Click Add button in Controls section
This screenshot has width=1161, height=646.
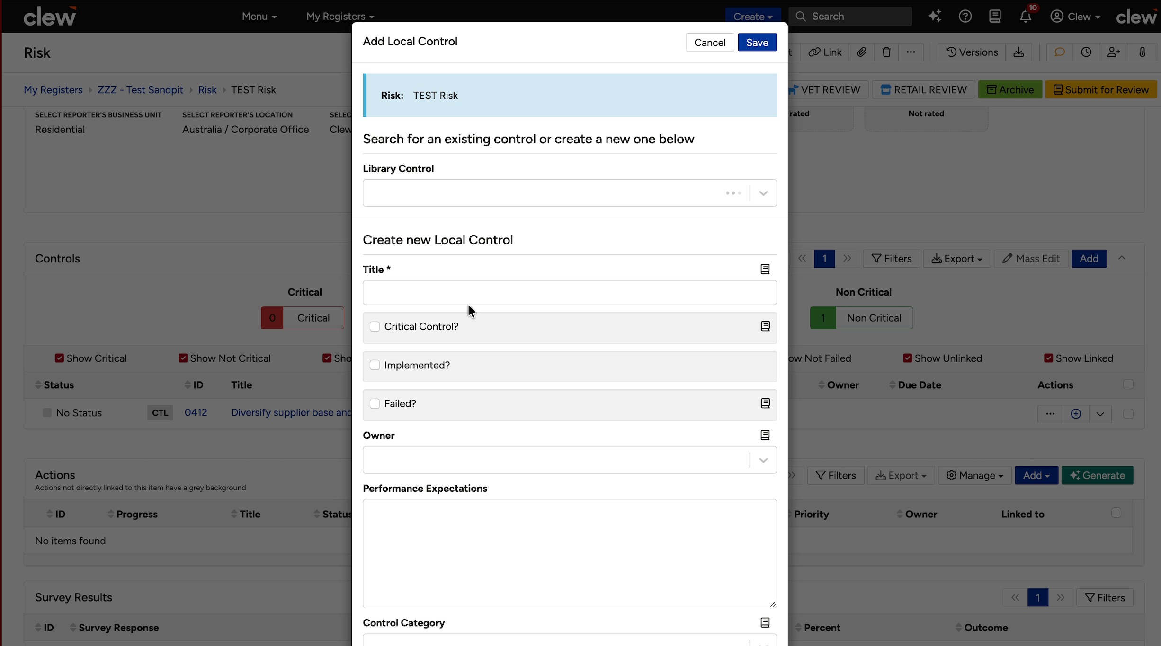pyautogui.click(x=1089, y=259)
